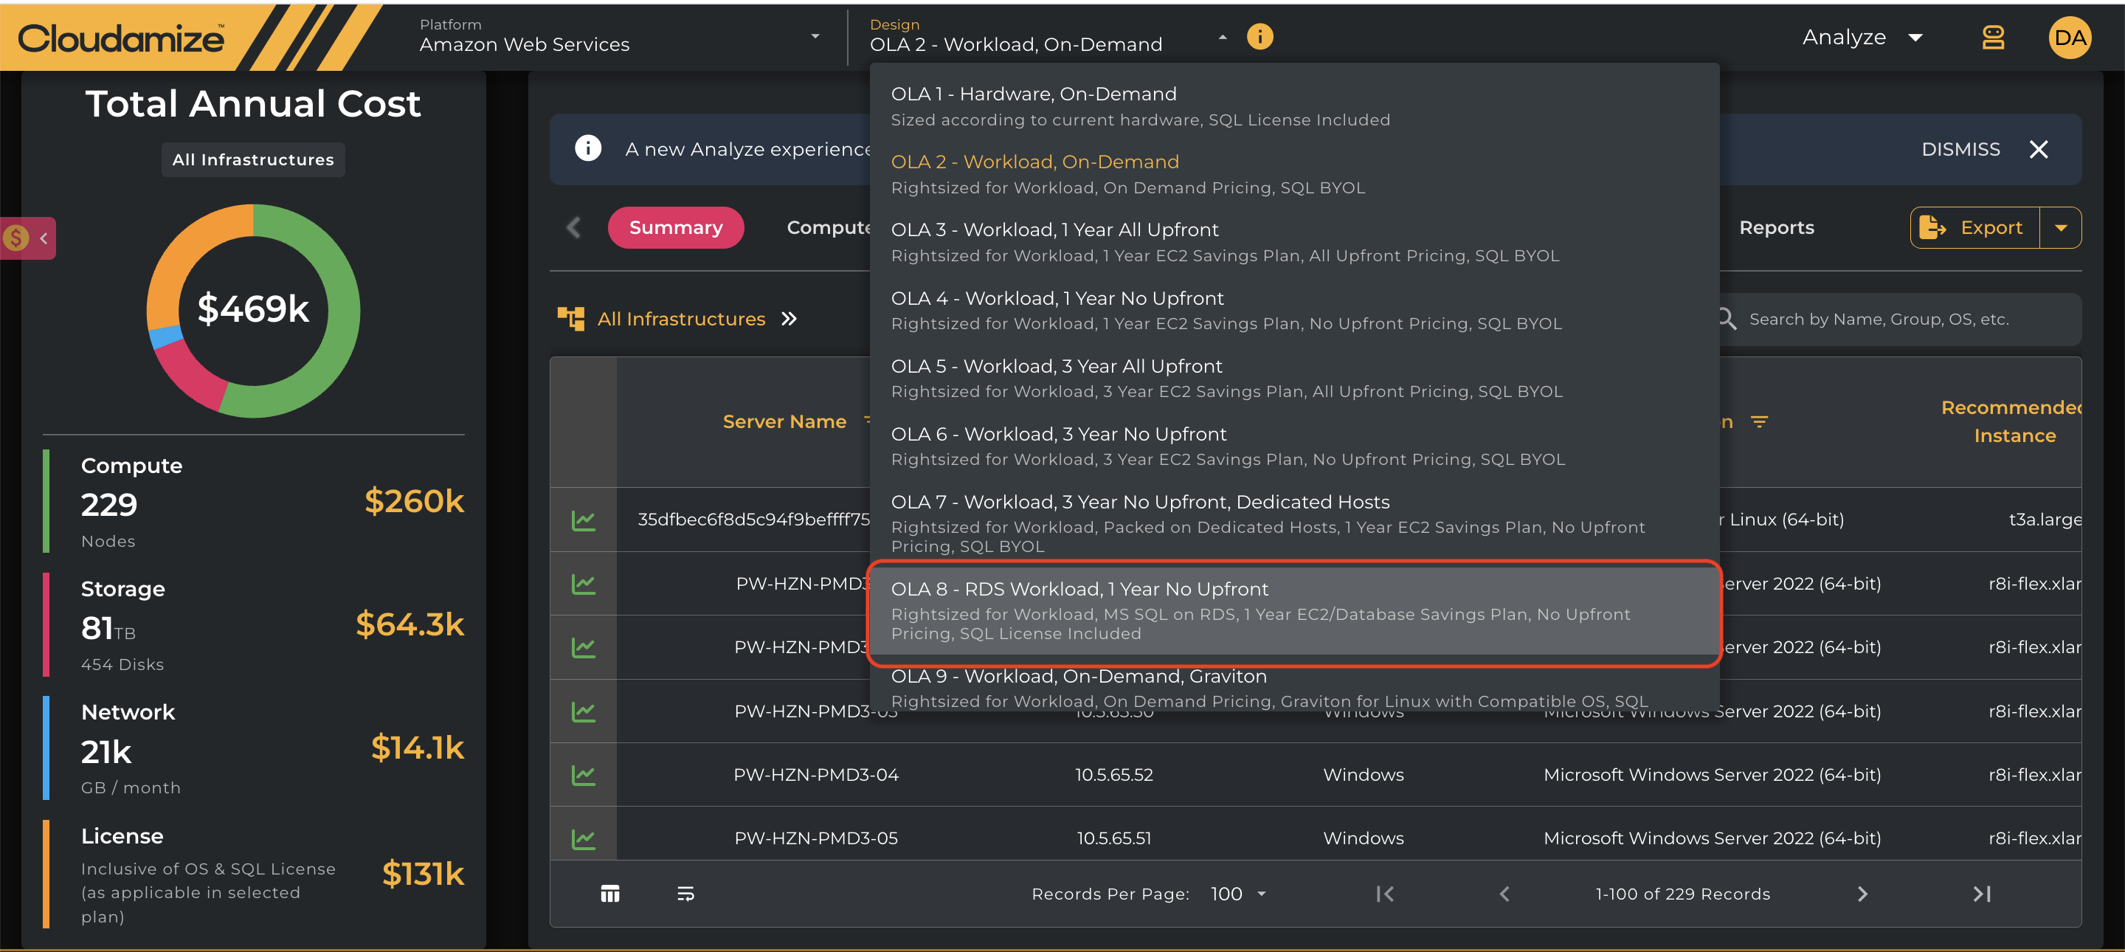Screen dimensions: 2125x952
Task: Click the DISMISS button
Action: click(1960, 149)
